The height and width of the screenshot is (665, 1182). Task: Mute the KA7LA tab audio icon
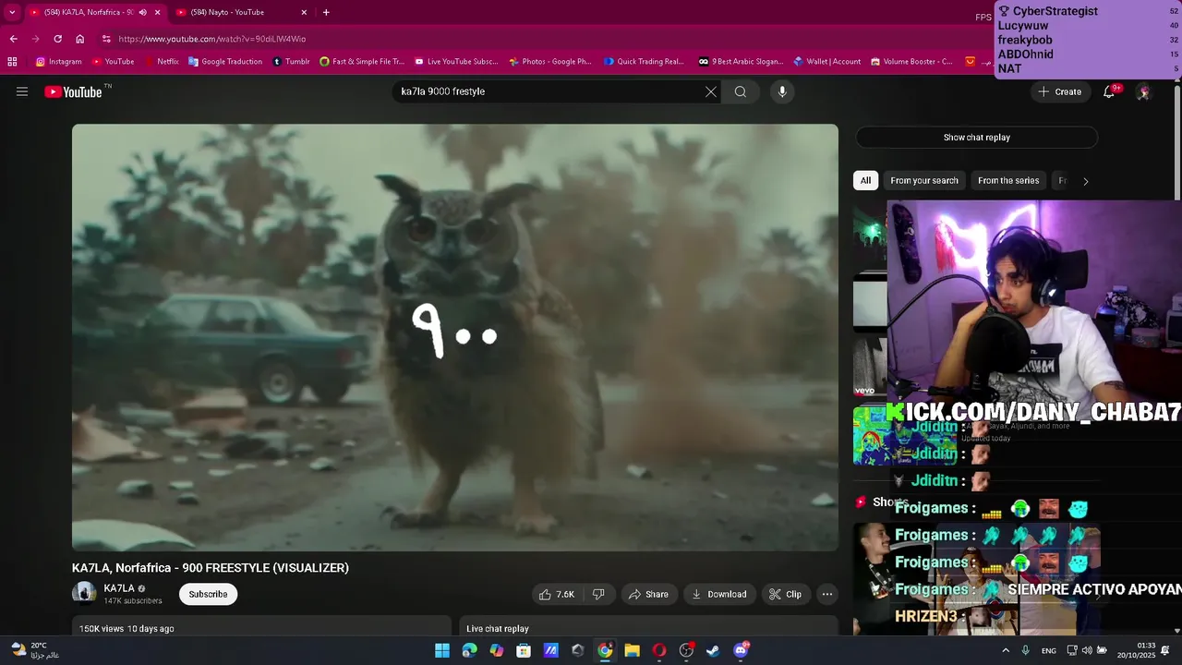click(142, 12)
